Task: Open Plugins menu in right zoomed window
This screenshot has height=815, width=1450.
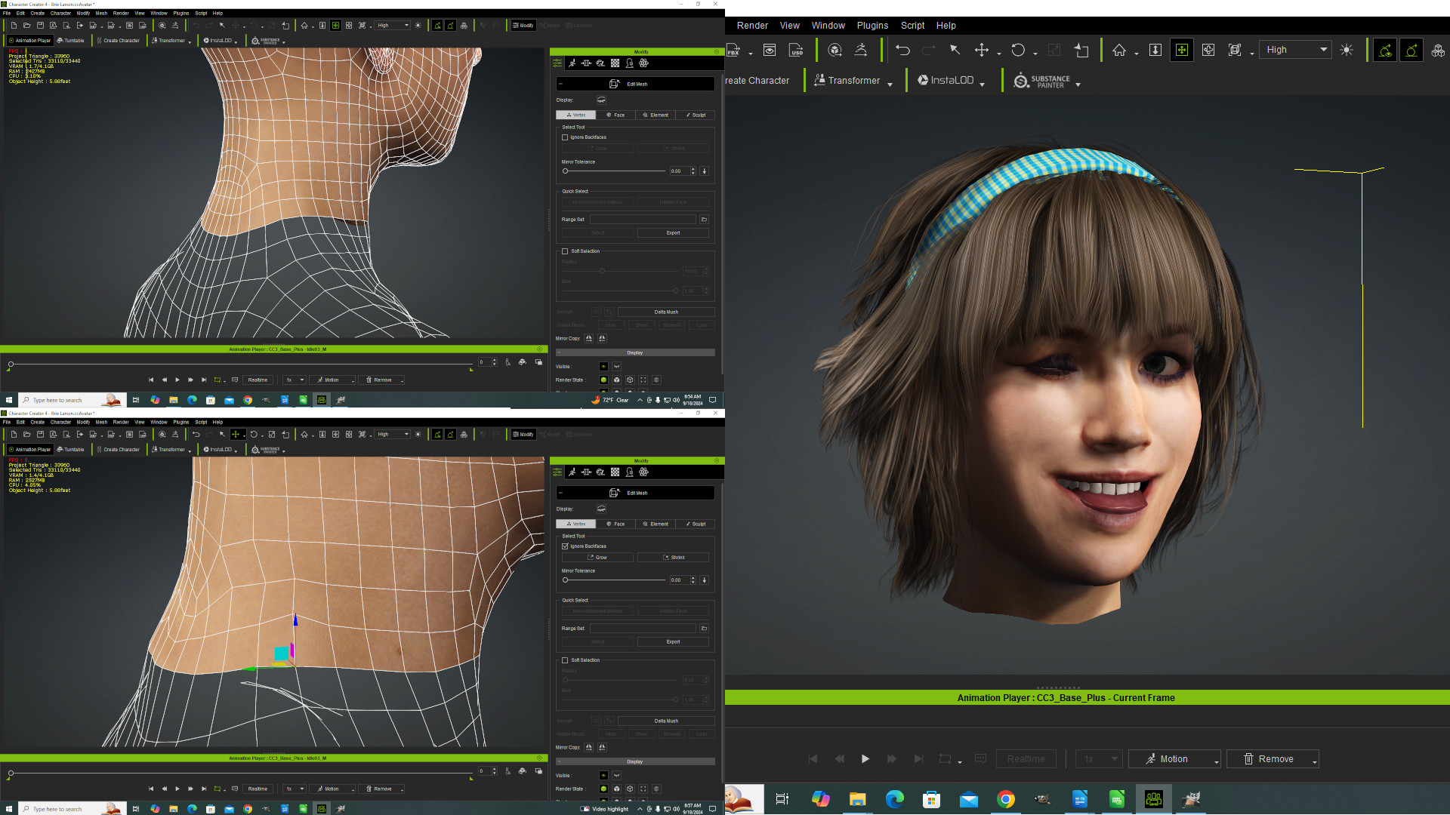Action: point(872,26)
